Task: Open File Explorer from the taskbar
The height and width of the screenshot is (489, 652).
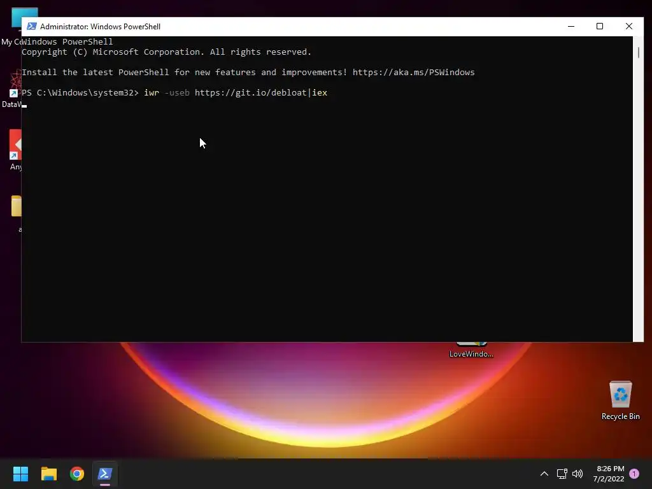Action: 48,474
